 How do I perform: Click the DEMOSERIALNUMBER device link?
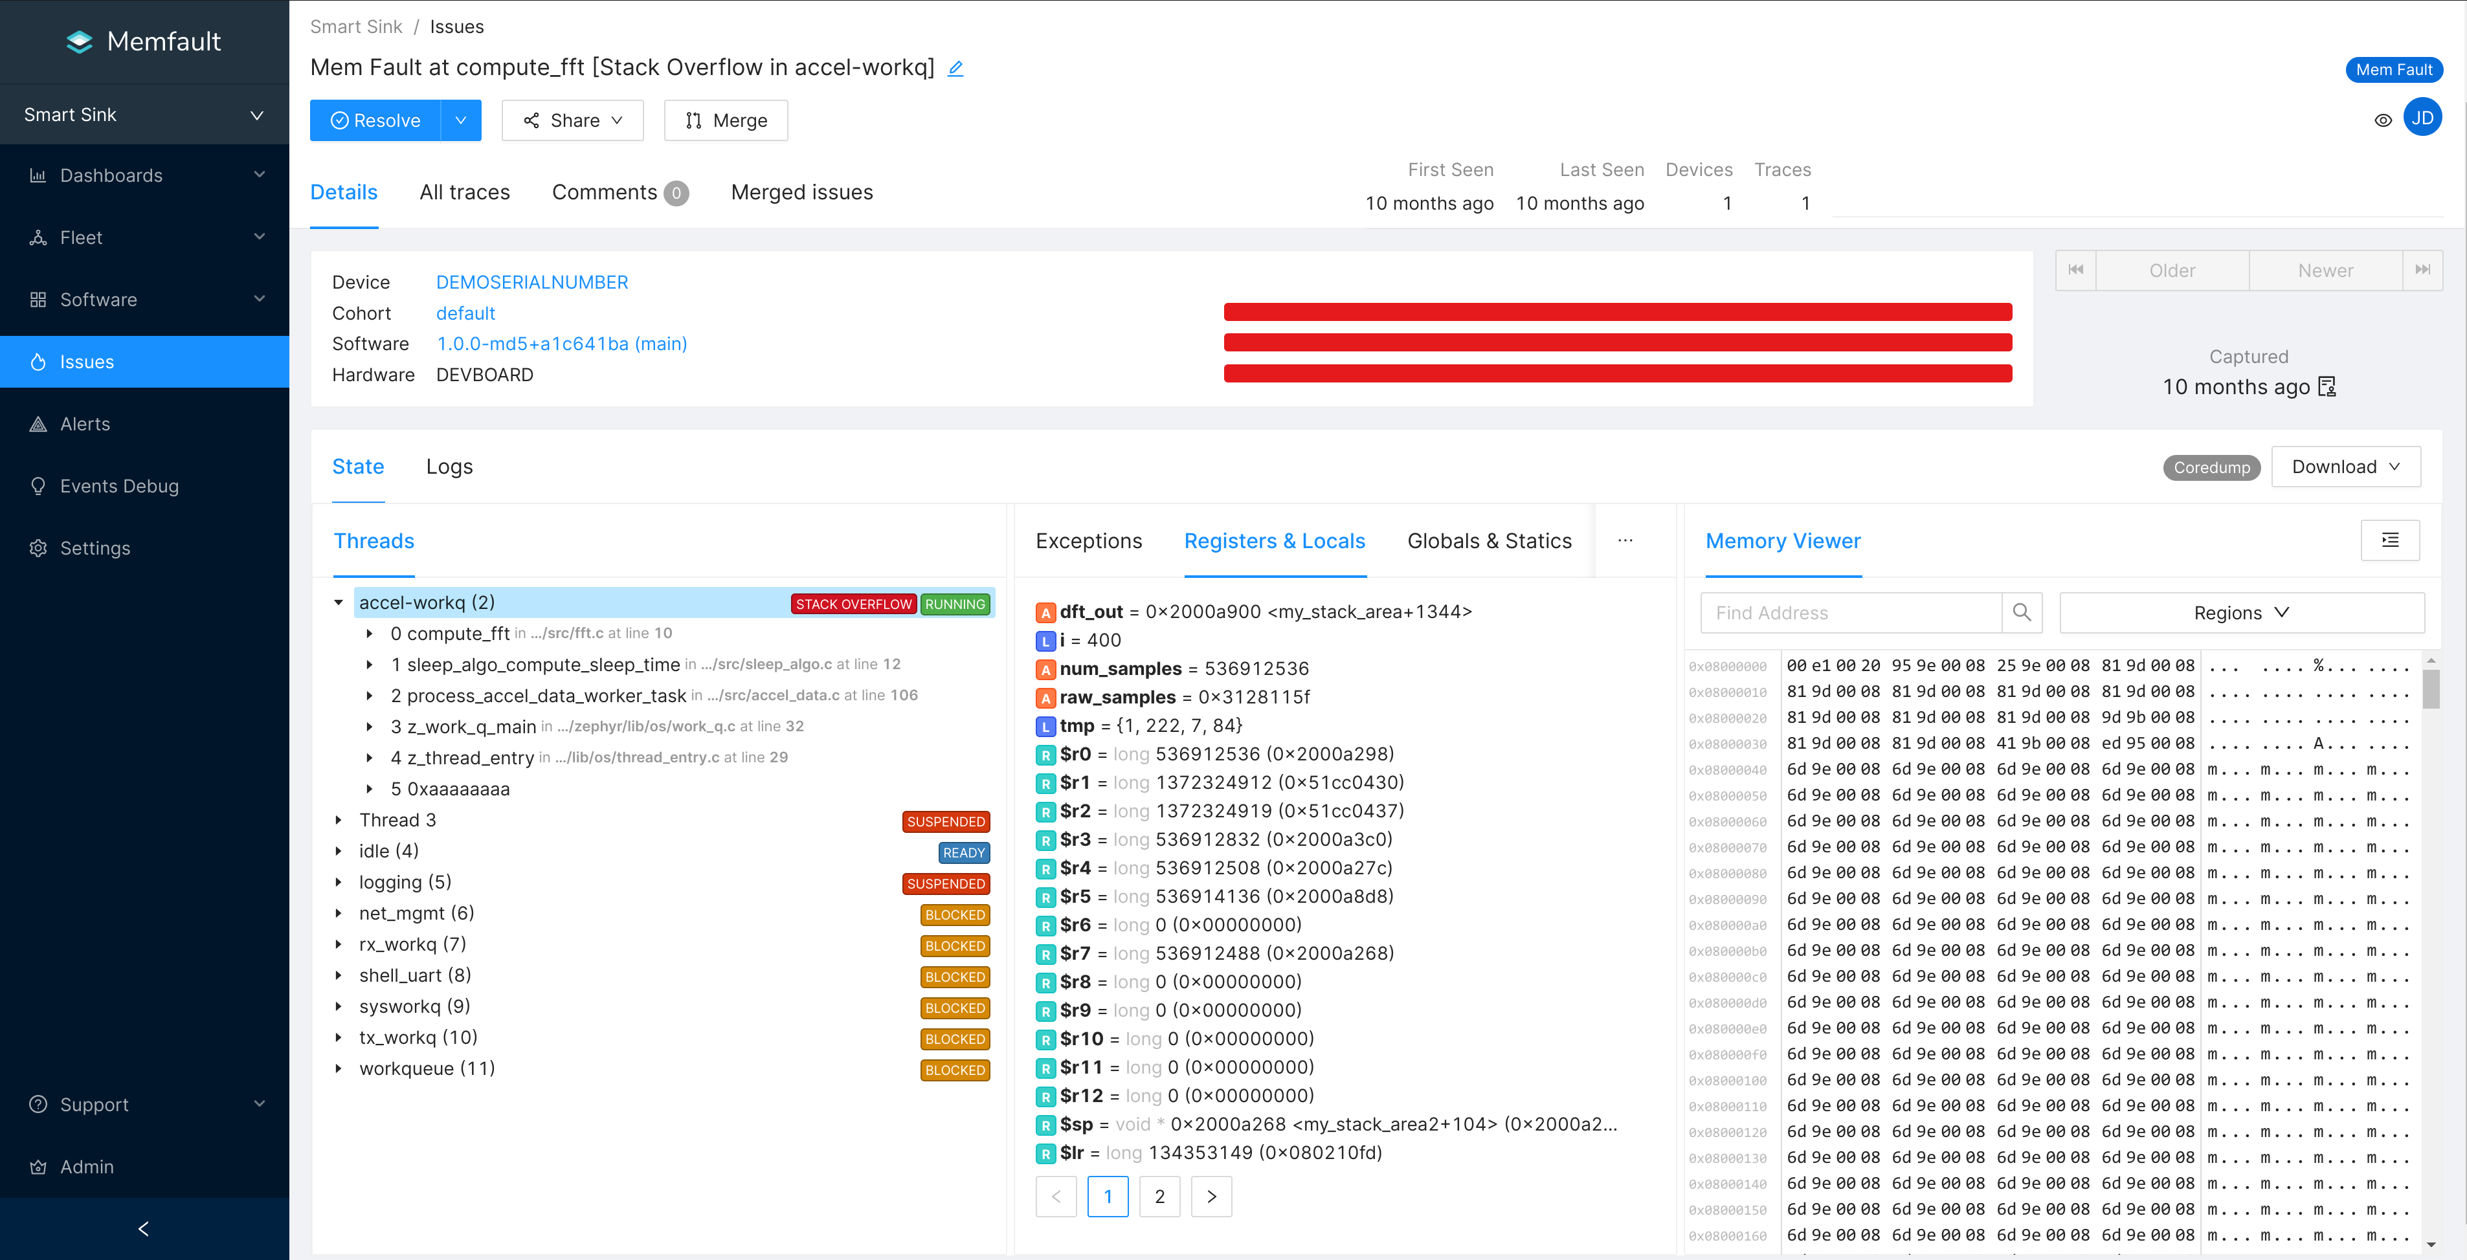(x=531, y=282)
